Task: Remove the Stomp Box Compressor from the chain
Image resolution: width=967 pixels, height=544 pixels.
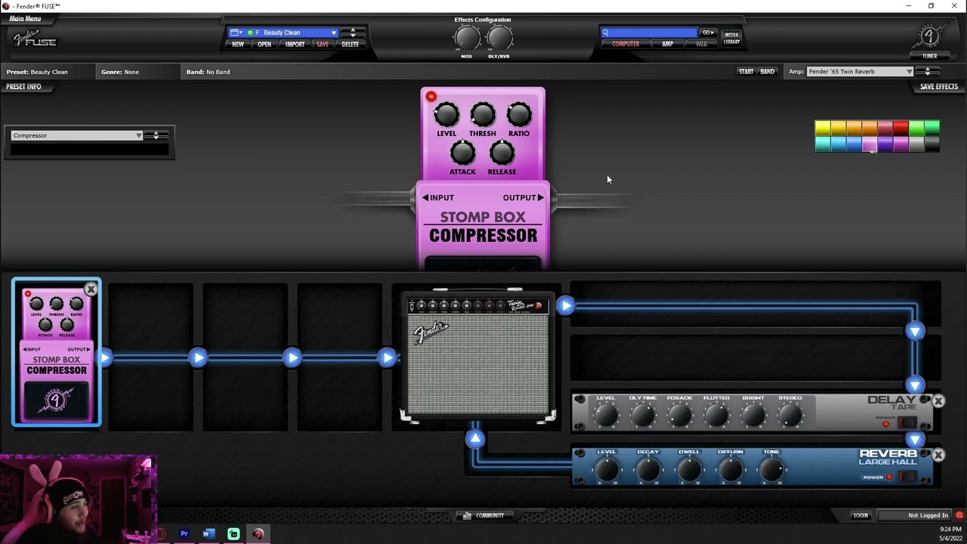Action: pos(91,289)
